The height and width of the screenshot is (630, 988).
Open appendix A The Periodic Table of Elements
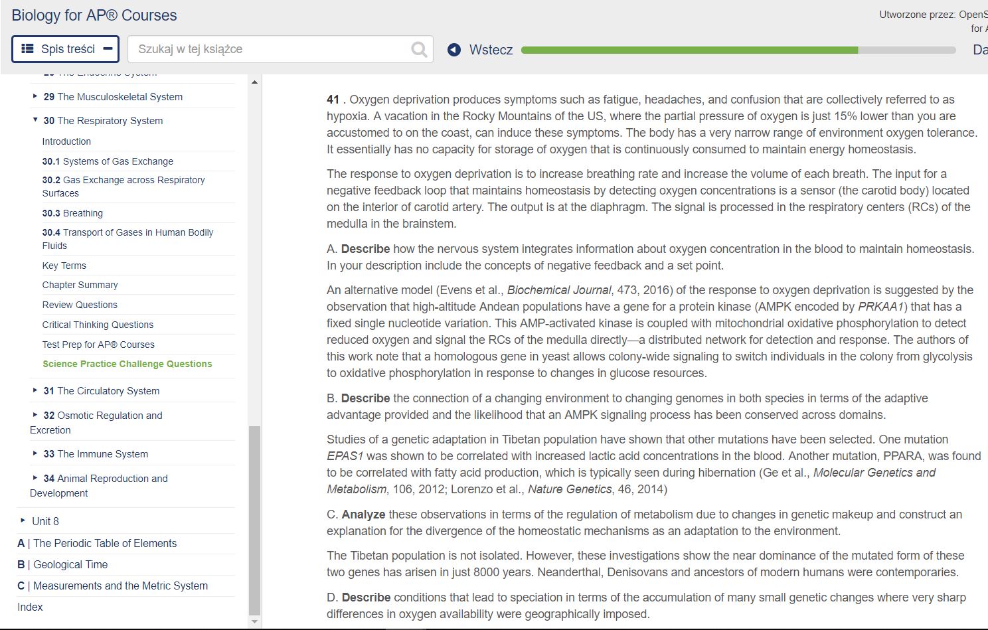[97, 543]
